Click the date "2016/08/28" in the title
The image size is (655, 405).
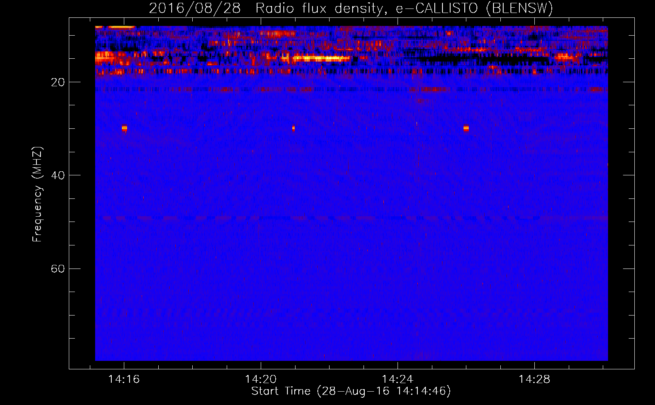click(195, 8)
